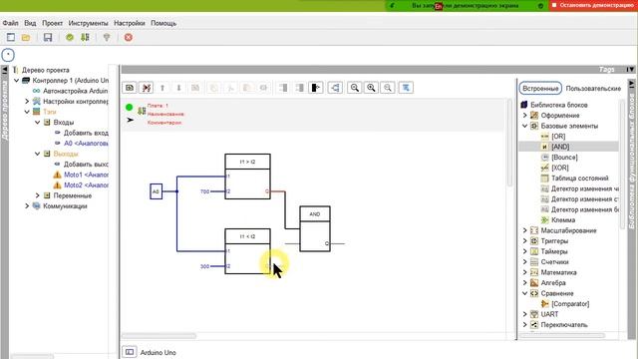Click the blue icon after zoom buttons

406,88
